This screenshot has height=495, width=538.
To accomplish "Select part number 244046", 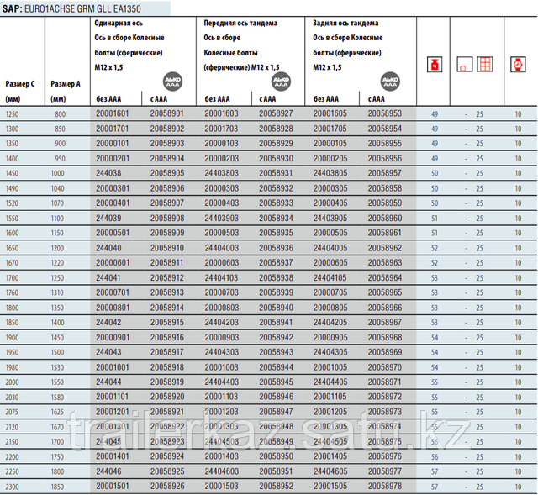I will tap(108, 471).
